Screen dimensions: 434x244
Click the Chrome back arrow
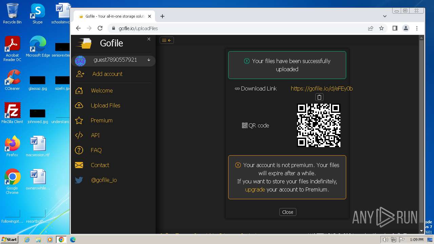coord(78,28)
